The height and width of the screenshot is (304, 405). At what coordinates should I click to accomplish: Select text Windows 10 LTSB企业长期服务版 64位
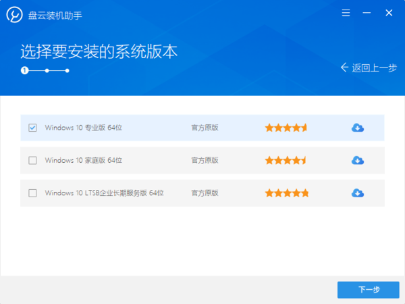105,193
